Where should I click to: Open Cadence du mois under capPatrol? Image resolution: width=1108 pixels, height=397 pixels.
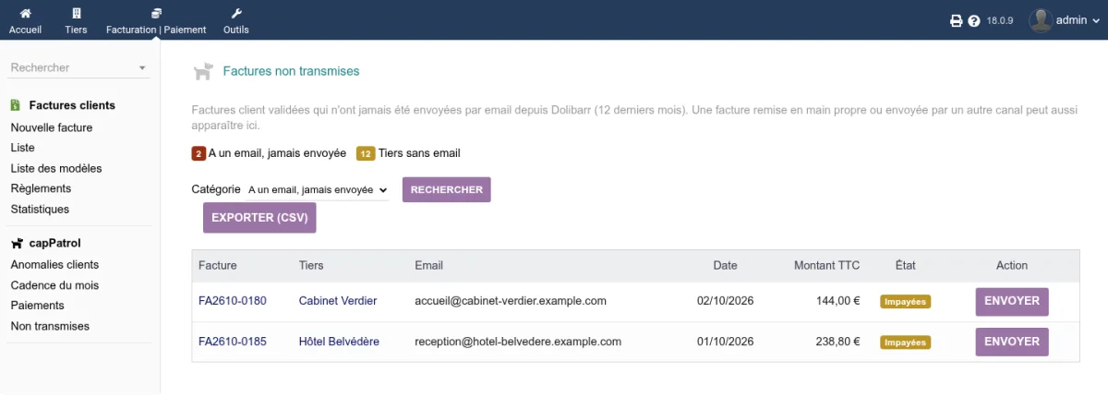pos(54,285)
